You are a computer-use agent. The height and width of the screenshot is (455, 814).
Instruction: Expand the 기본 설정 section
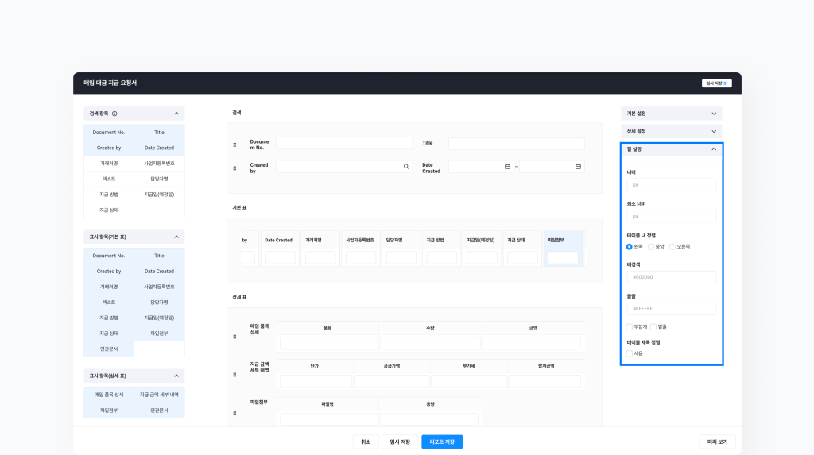pyautogui.click(x=671, y=114)
